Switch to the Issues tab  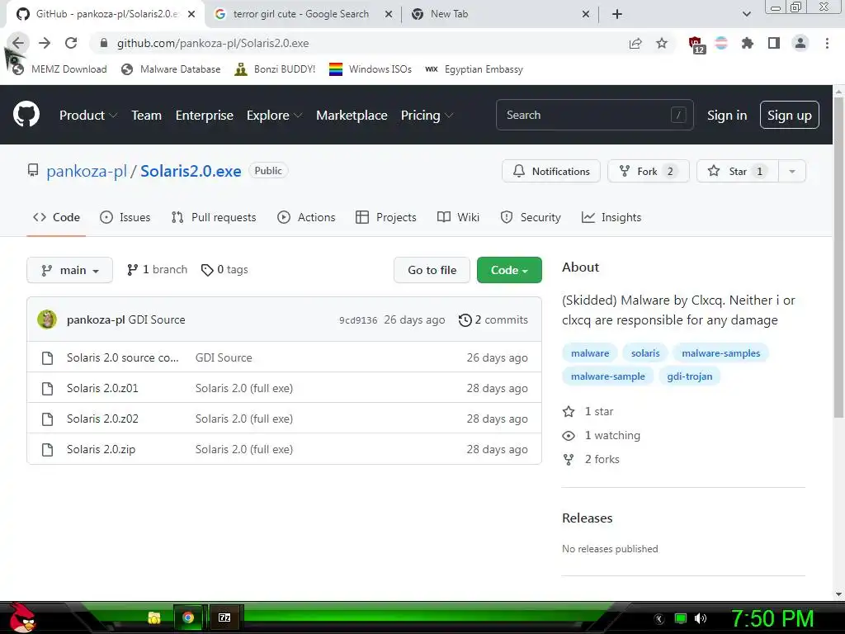[125, 217]
